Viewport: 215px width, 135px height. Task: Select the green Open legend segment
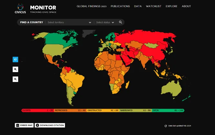(x=168, y=110)
